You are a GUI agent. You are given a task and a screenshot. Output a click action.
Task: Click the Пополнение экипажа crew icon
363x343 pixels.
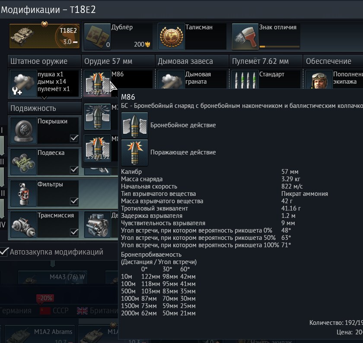[319, 79]
